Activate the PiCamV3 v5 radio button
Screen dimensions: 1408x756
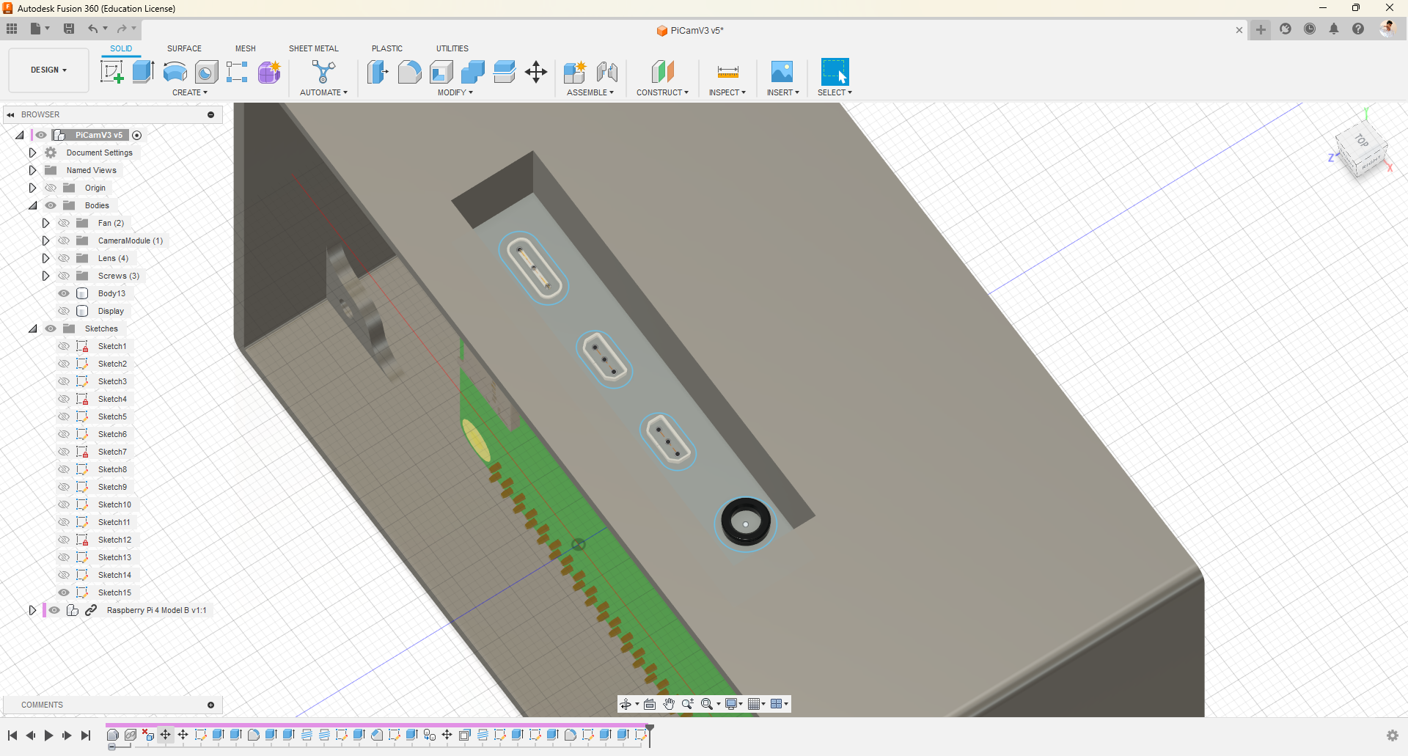click(x=137, y=135)
